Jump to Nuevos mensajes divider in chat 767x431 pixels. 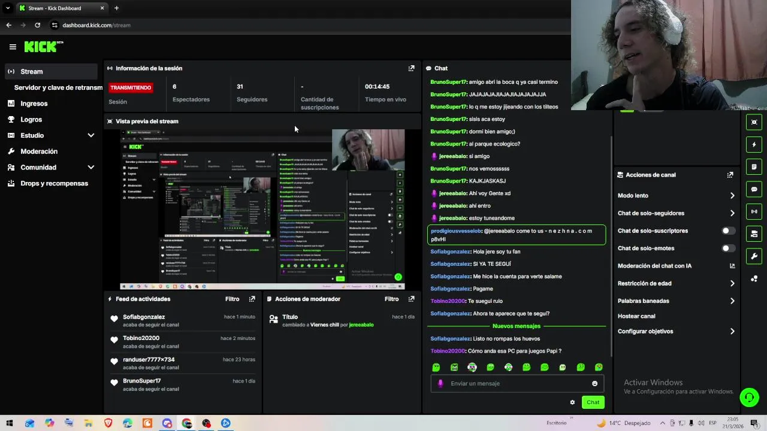click(x=516, y=326)
